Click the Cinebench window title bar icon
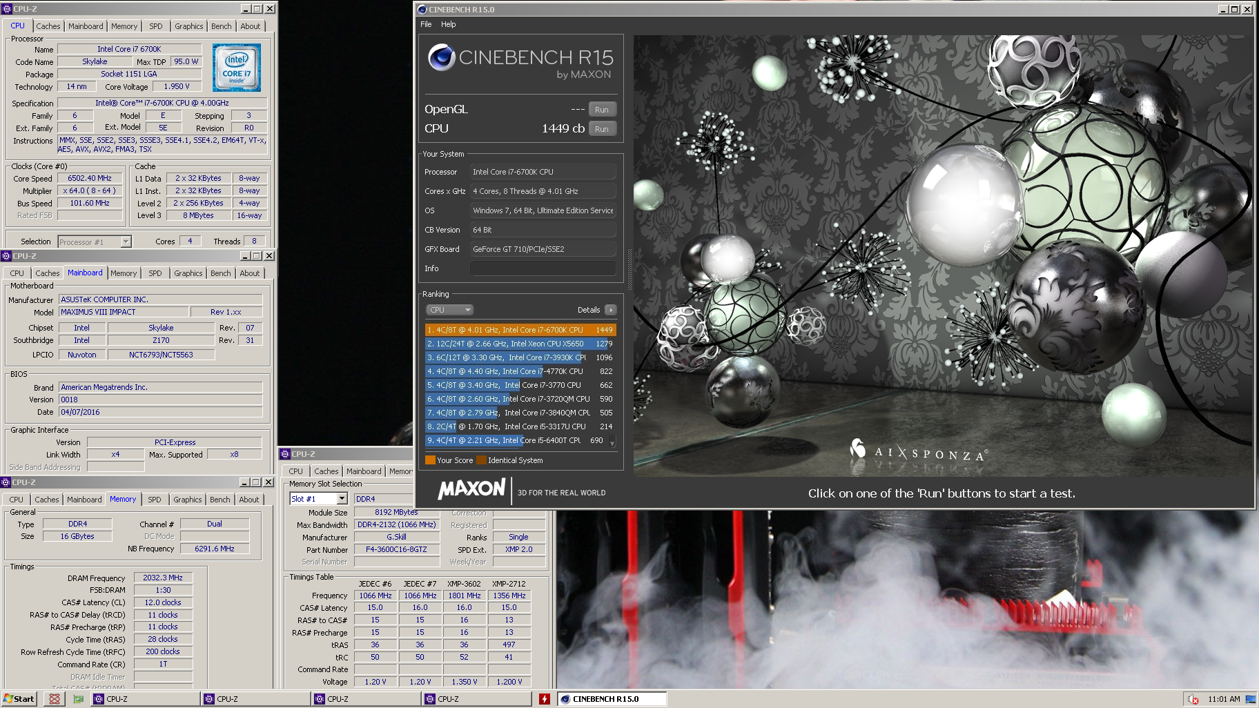This screenshot has width=1259, height=708. [422, 10]
